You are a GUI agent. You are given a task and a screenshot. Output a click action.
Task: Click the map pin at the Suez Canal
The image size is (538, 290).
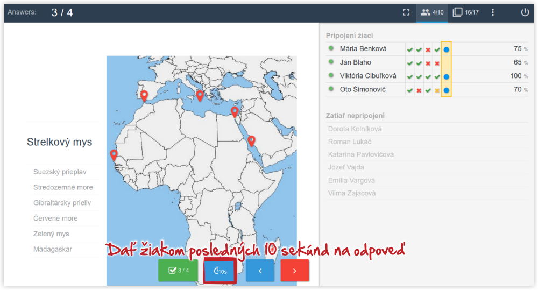click(x=235, y=111)
